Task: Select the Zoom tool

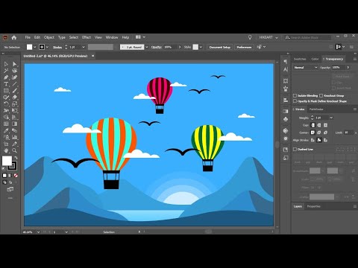Action: click(x=14, y=150)
